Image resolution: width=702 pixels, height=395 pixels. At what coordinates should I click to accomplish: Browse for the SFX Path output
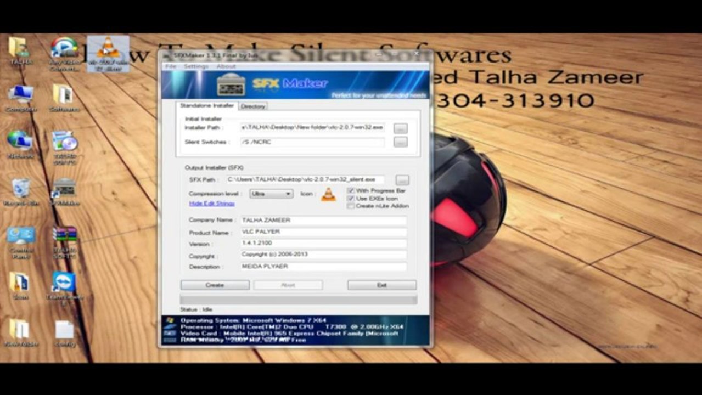(x=402, y=180)
